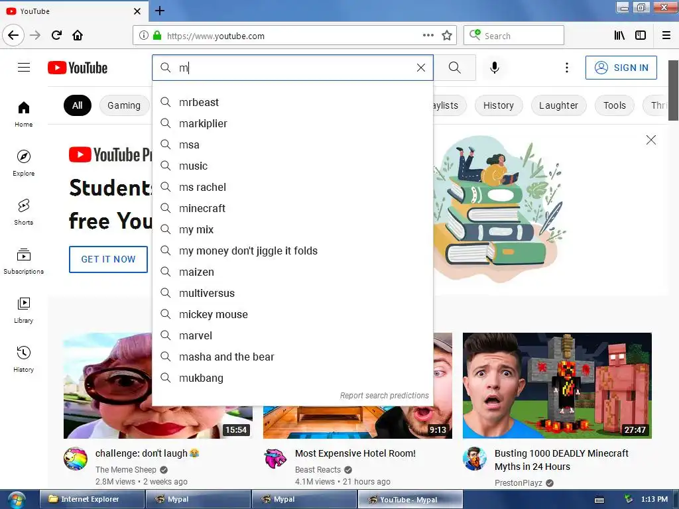The width and height of the screenshot is (679, 509).
Task: Choose the minecraft search suggestion
Action: pos(292,208)
